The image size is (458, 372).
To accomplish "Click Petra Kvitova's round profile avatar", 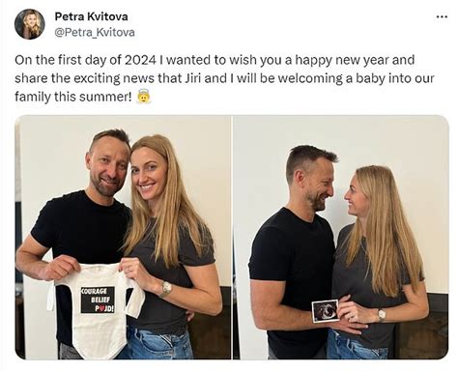I will click(30, 24).
